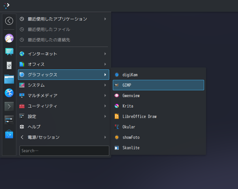
Task: Click the back arrow circle in sidebar
Action: point(9,21)
